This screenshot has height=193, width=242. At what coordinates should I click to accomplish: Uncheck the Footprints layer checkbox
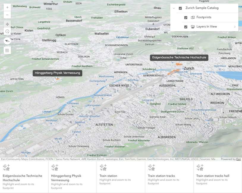(x=186, y=18)
